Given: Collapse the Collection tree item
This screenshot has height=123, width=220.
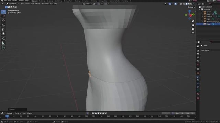Looking at the screenshot, I should [x=200, y=9].
